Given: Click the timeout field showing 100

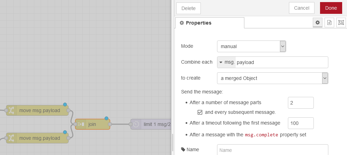Looking at the screenshot, I should click(301, 123).
